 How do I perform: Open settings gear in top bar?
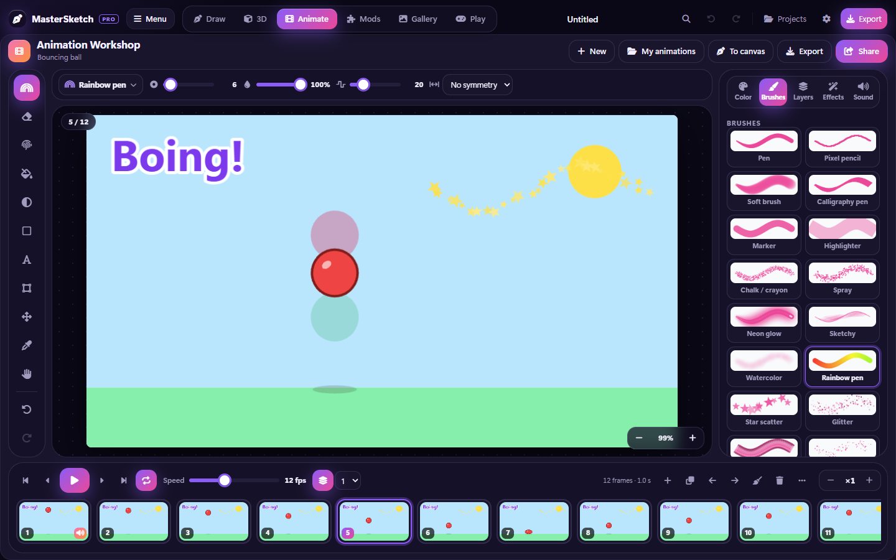[x=826, y=19]
